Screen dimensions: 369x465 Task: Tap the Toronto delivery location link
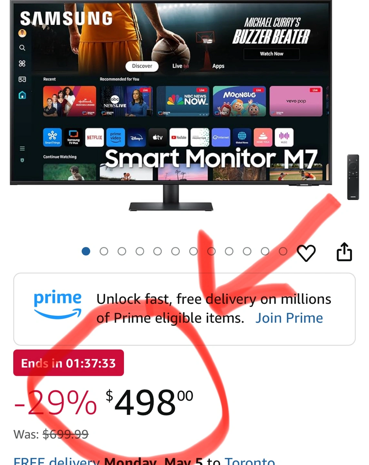[x=250, y=461]
